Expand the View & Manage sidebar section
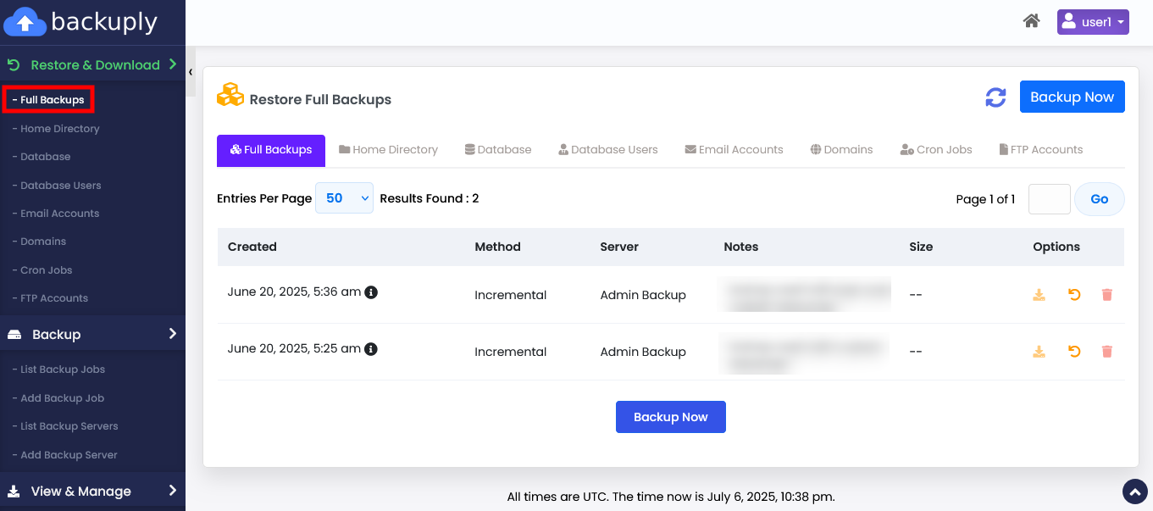Viewport: 1153px width, 511px height. click(92, 491)
